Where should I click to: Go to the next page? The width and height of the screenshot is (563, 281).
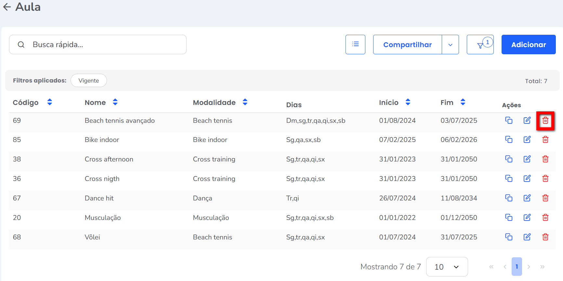[x=529, y=267]
